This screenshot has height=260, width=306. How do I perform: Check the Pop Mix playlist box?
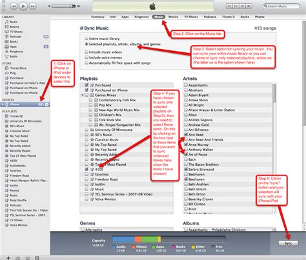coord(90,105)
